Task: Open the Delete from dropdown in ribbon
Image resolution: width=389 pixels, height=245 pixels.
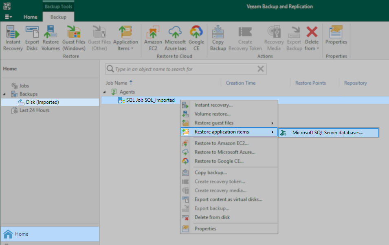Action: (x=312, y=38)
